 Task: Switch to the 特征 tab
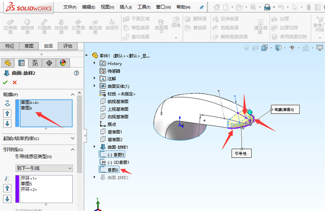coord(10,46)
